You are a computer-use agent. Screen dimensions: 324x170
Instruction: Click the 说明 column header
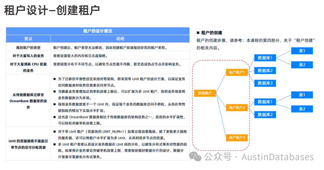click(x=120, y=39)
